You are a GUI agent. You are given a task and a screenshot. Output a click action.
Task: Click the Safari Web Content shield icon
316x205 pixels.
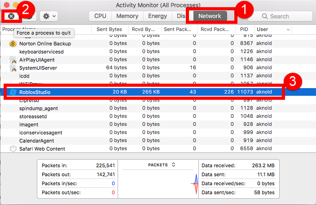(x=13, y=149)
